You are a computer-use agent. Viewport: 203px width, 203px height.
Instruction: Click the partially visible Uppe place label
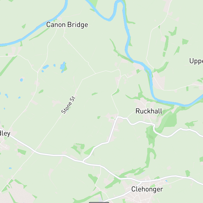coord(196,61)
